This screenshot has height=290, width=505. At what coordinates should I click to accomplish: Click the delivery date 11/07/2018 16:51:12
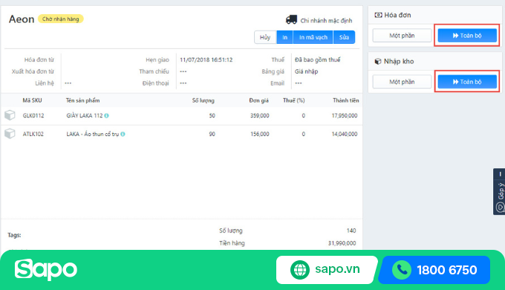206,59
